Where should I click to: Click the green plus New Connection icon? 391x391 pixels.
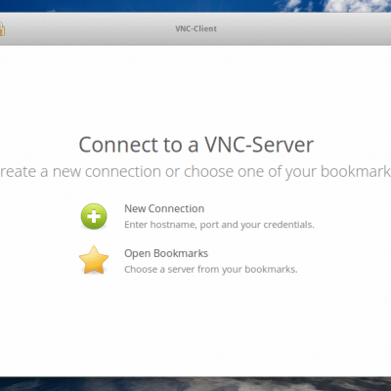94,217
